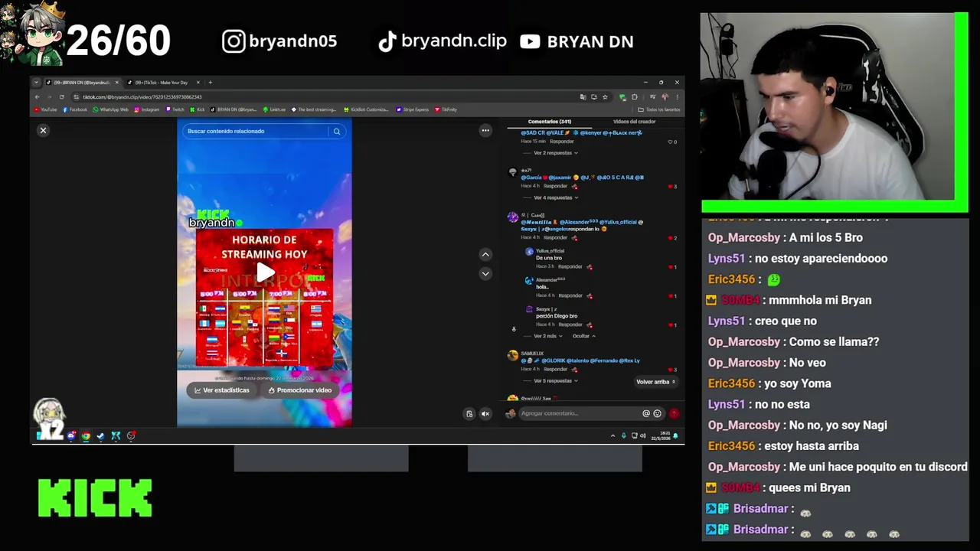Open Steam from the taskbar
Image resolution: width=980 pixels, height=551 pixels.
[100, 435]
